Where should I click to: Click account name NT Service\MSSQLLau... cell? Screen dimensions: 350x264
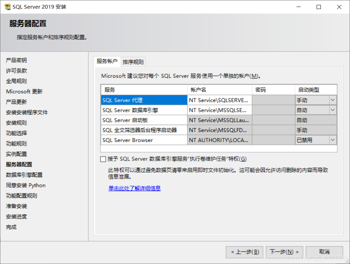click(220, 120)
